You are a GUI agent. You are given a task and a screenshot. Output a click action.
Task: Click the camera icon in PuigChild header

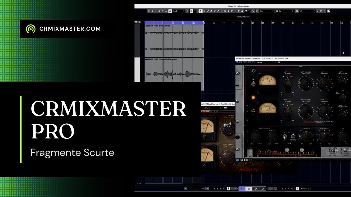225,108
